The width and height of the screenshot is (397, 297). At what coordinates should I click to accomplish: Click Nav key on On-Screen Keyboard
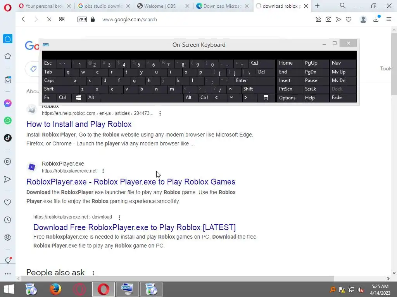(343, 63)
